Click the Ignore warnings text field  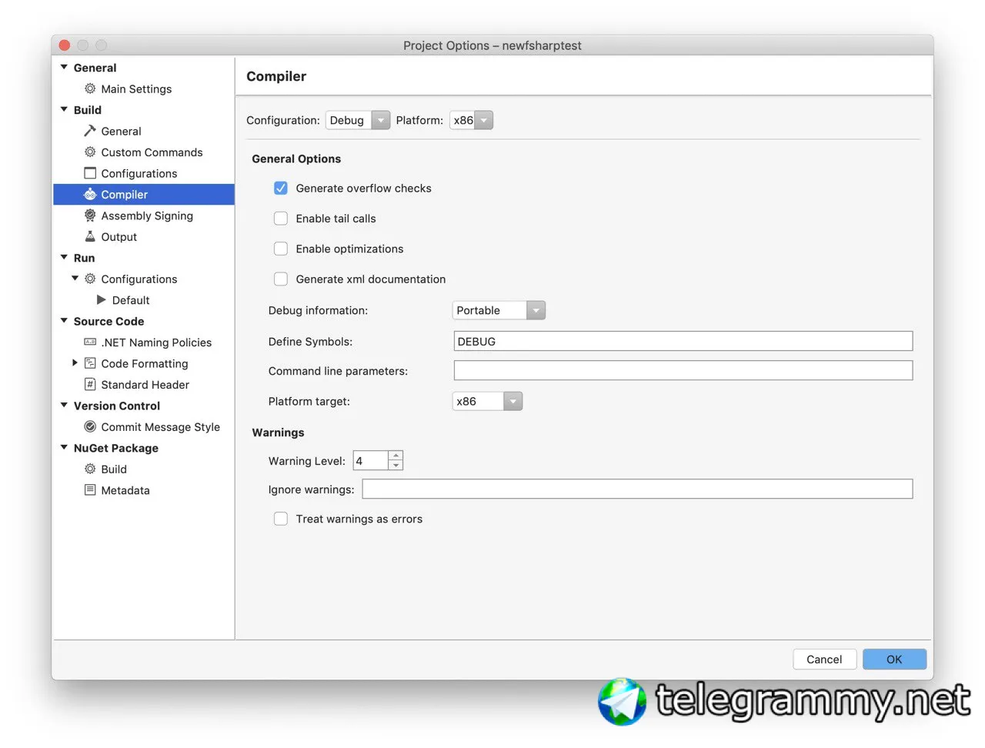tap(638, 489)
